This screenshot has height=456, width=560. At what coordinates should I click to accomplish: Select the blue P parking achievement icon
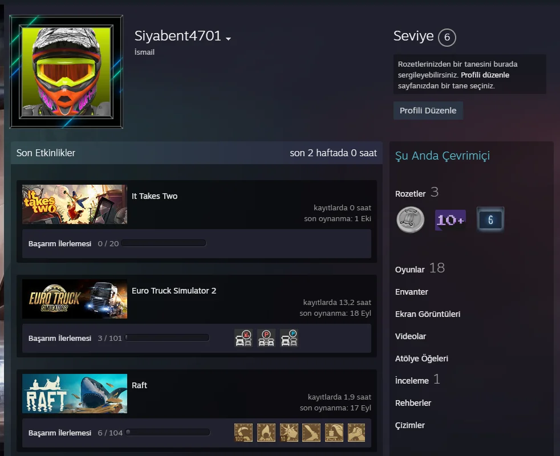289,338
